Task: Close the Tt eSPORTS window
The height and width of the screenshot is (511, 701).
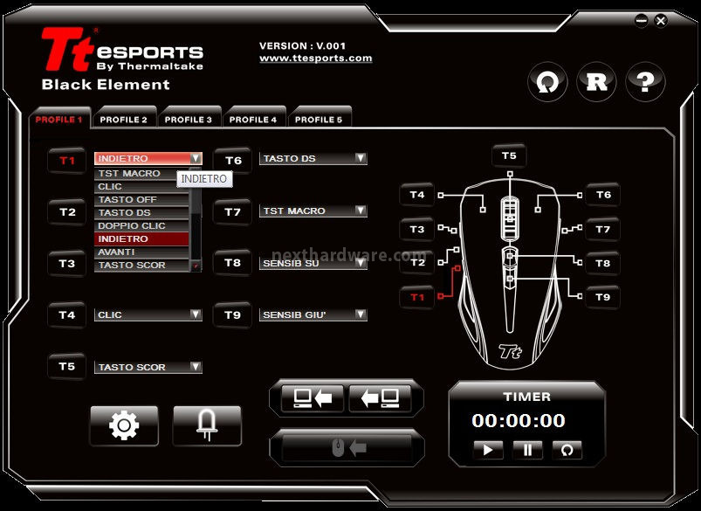Action: [x=661, y=20]
